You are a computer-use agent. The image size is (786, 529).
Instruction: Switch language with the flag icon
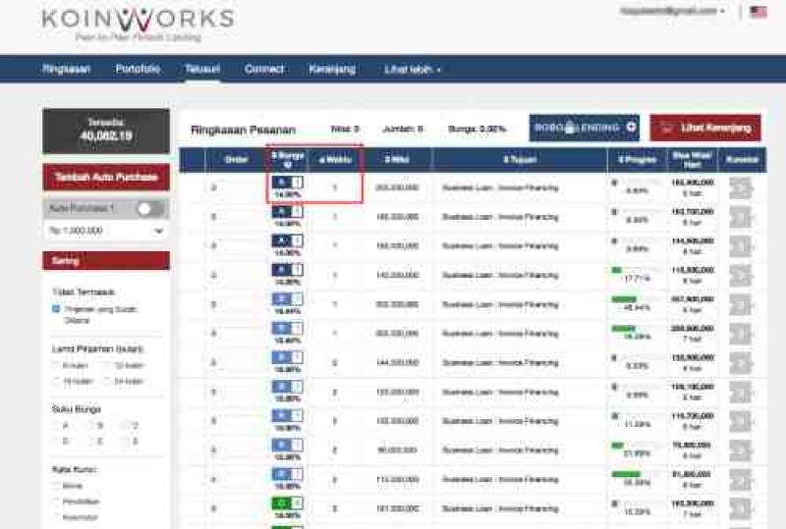point(758,12)
